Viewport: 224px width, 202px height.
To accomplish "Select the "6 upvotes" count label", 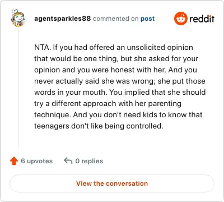I will point(37,161).
